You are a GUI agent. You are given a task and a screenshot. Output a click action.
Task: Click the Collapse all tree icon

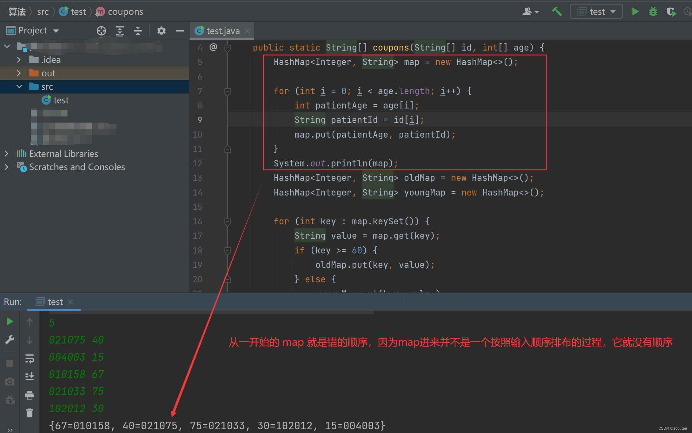(x=138, y=31)
